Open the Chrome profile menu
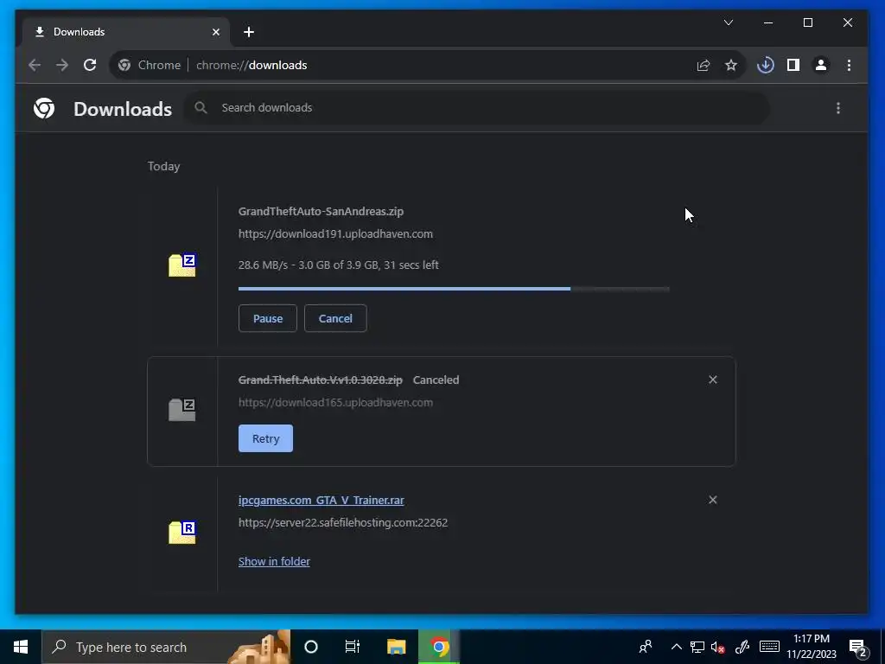The image size is (885, 664). click(821, 65)
